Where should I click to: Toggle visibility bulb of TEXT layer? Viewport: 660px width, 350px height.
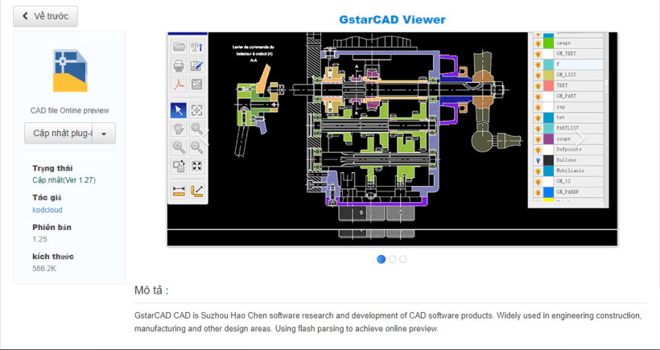[538, 85]
